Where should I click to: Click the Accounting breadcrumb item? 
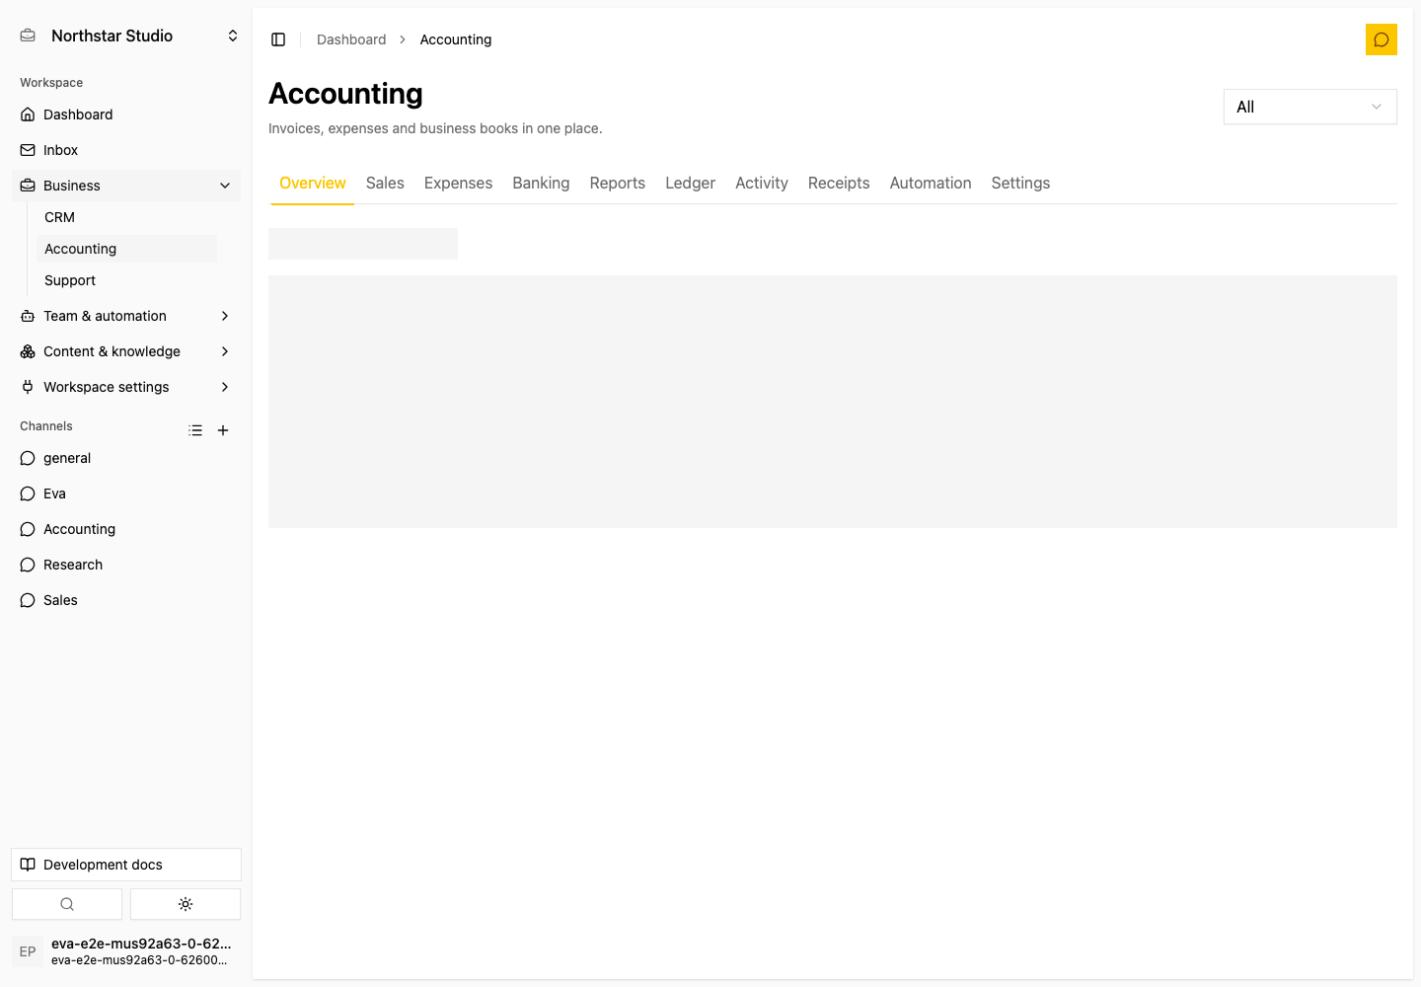[456, 39]
